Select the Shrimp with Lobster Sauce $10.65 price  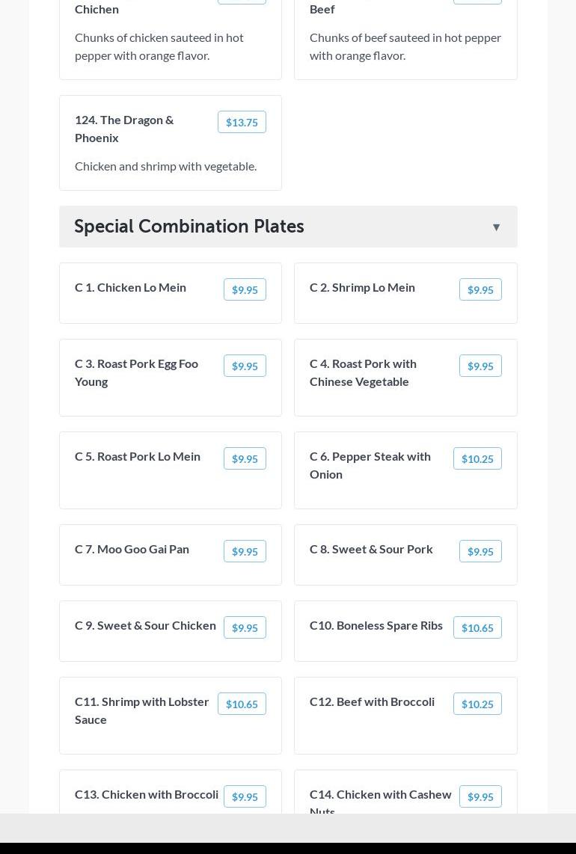[242, 704]
